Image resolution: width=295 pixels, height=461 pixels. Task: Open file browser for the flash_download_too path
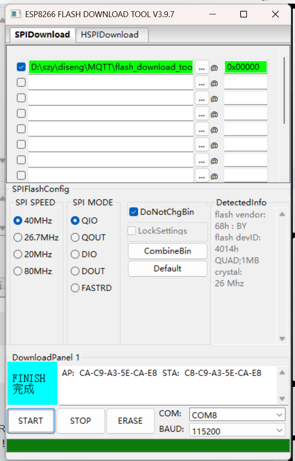coord(202,67)
